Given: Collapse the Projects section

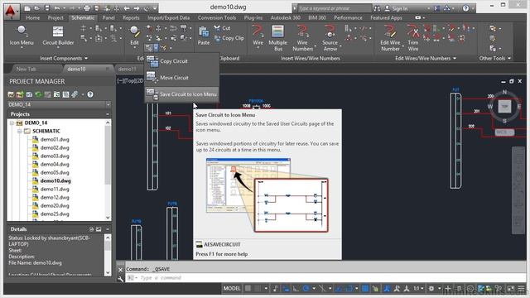Looking at the screenshot, I should pyautogui.click(x=108, y=114).
